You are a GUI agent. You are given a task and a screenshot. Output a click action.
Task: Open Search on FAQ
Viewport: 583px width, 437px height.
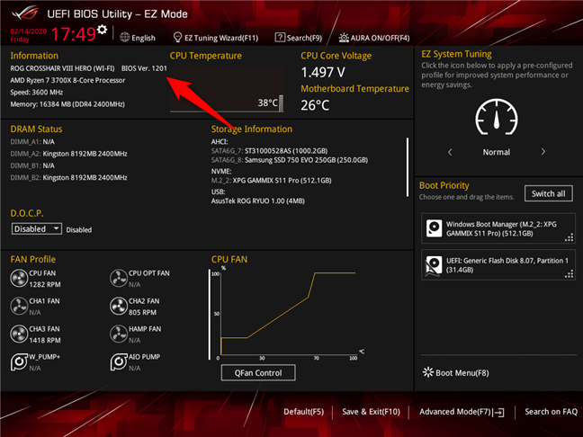(551, 412)
